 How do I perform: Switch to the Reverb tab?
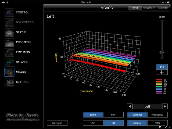click(x=135, y=8)
